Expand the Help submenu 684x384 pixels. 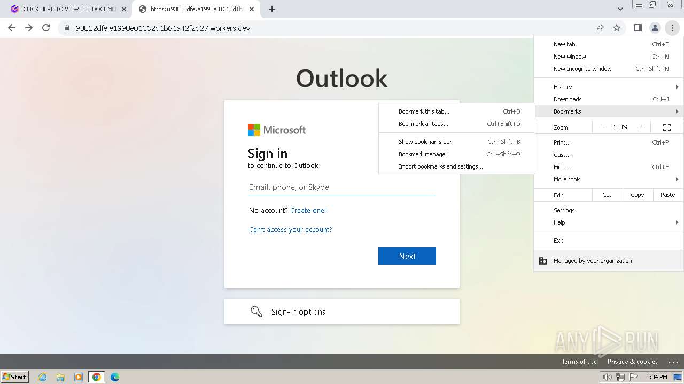coord(609,222)
